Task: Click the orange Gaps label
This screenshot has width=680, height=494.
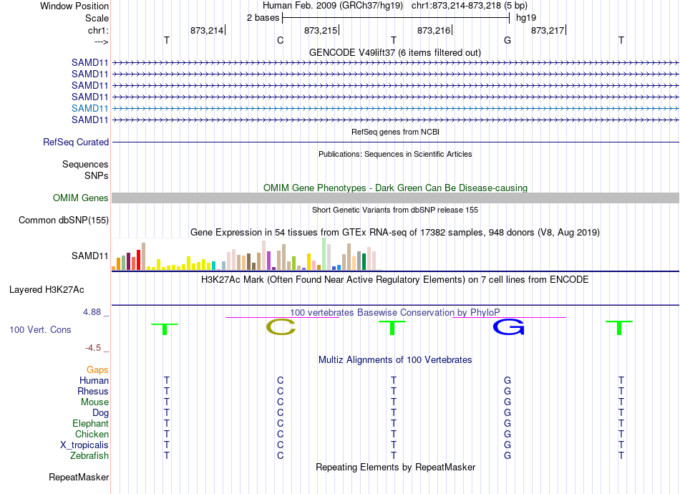Action: [97, 370]
